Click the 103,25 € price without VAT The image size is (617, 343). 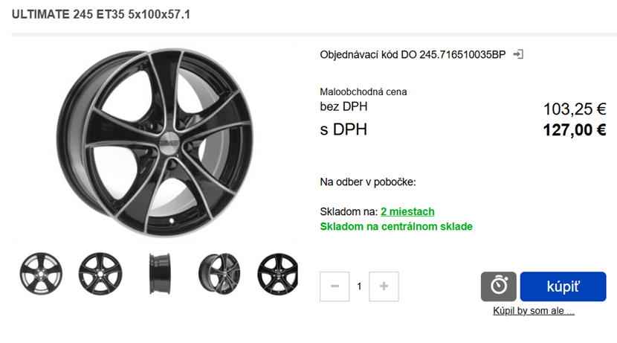tap(575, 109)
